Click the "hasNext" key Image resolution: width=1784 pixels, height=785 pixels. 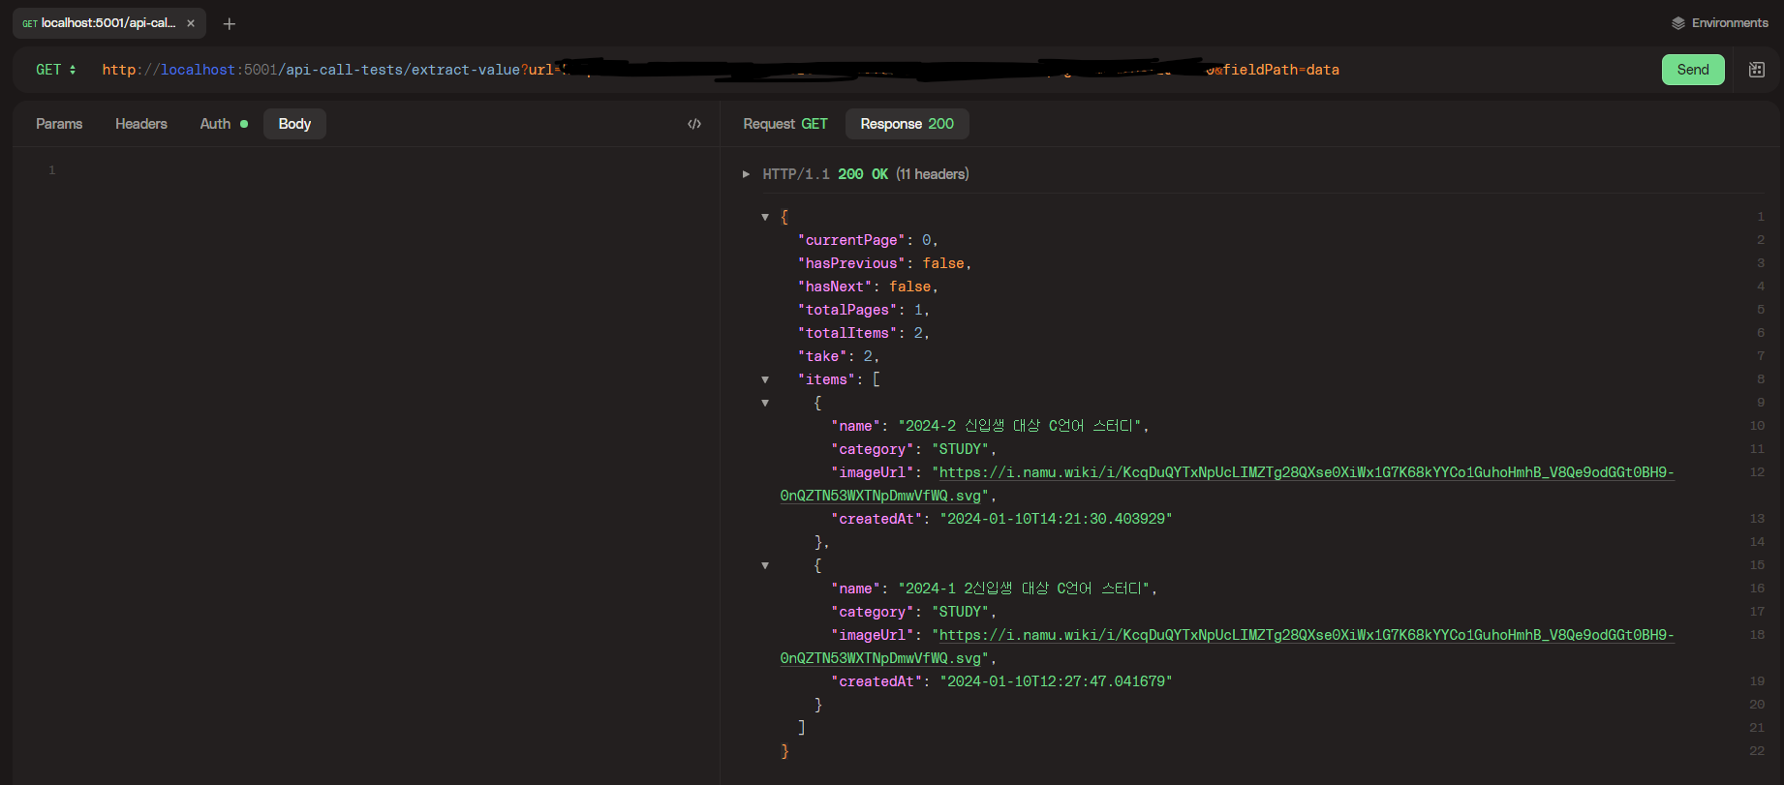pyautogui.click(x=835, y=287)
